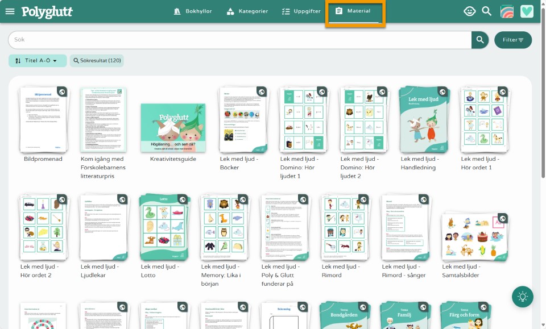Open the rainbow profile avatar

click(x=507, y=11)
